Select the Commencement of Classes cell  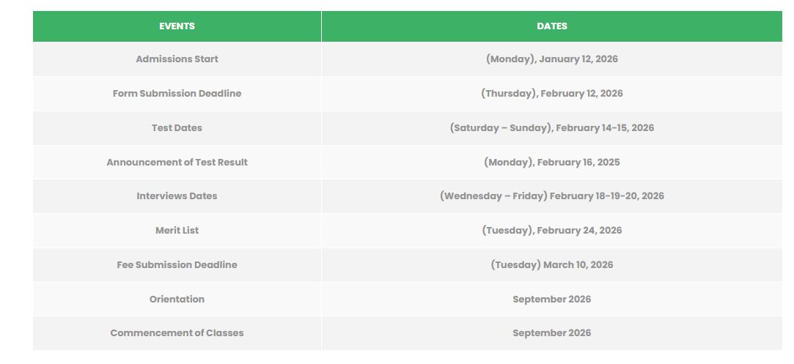[x=177, y=333]
